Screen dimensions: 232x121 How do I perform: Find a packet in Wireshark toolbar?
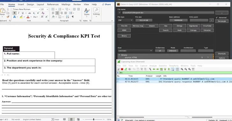[150, 69]
